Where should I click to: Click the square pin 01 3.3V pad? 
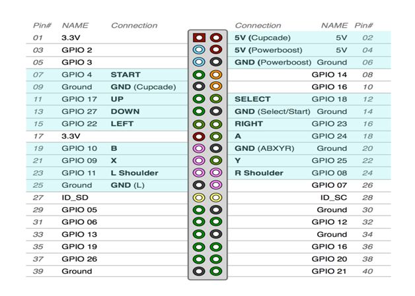[198, 38]
